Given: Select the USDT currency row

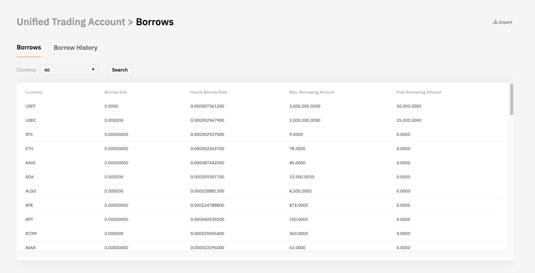Looking at the screenshot, I should (x=31, y=106).
